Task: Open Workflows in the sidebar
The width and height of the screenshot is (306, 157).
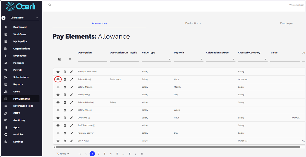Action: pyautogui.click(x=20, y=34)
